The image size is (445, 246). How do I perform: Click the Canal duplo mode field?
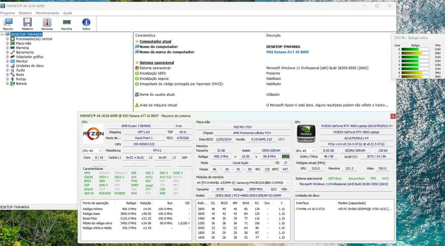(241, 163)
